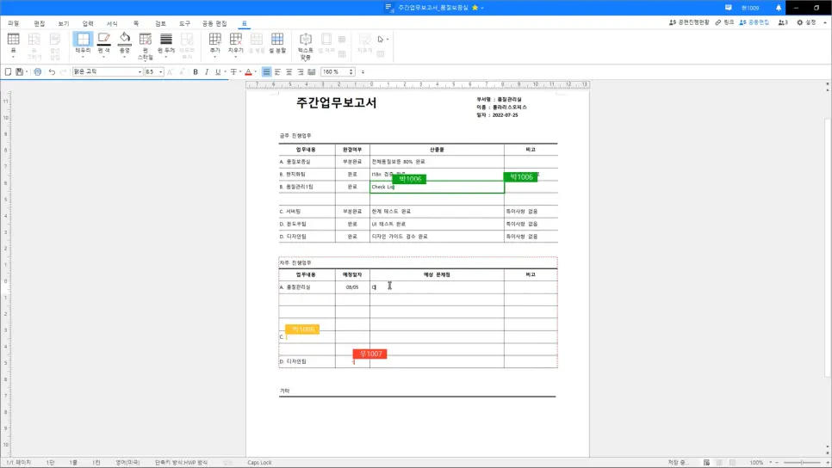
Task: Open the 검토 menu
Action: 160,23
